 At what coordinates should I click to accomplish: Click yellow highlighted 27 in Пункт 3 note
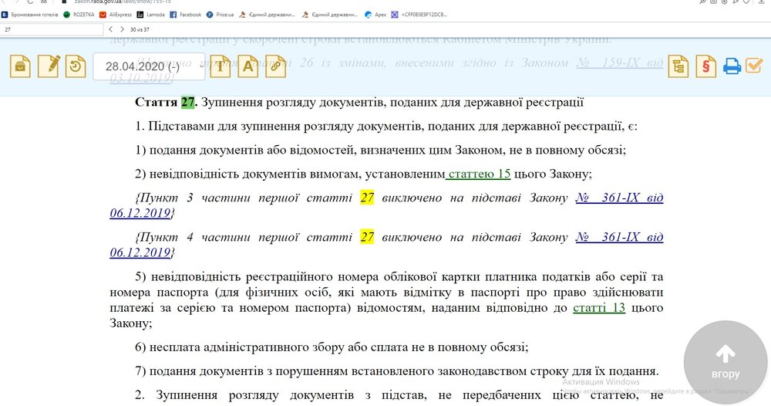point(367,198)
